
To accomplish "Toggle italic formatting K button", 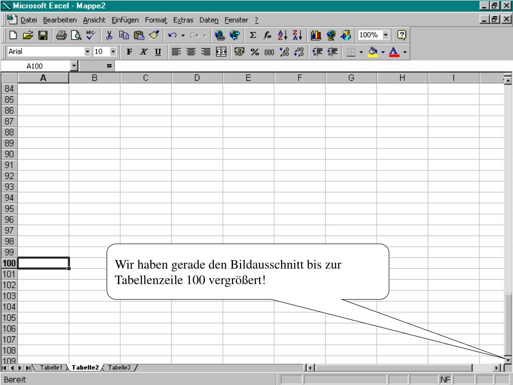I will click(x=144, y=52).
